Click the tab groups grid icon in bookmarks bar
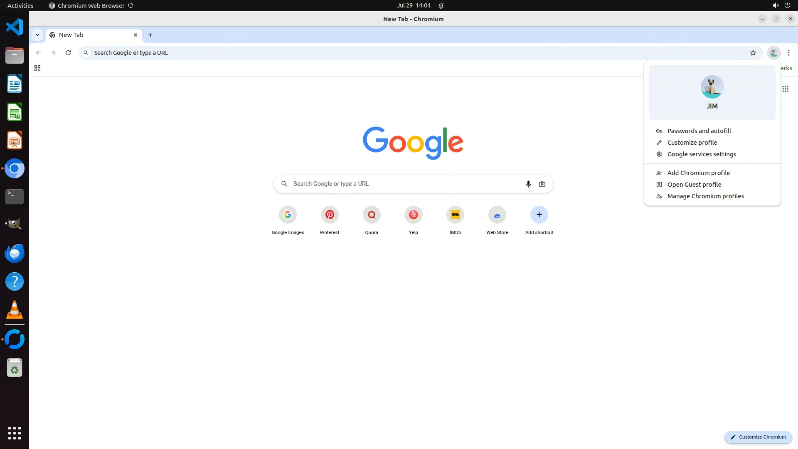The height and width of the screenshot is (449, 798). coord(37,68)
